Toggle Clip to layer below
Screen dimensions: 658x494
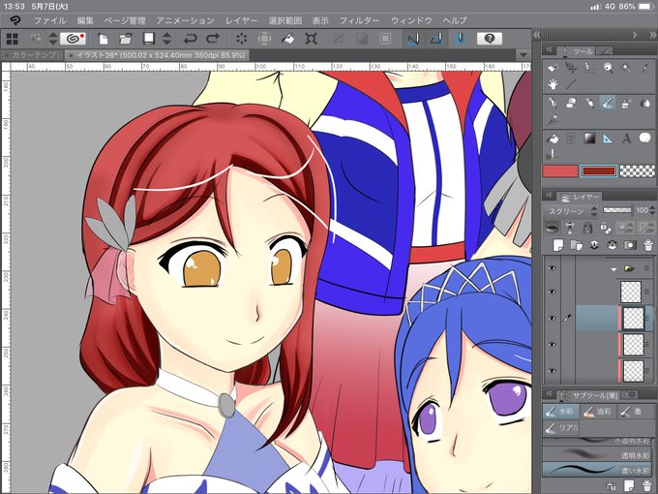(553, 228)
